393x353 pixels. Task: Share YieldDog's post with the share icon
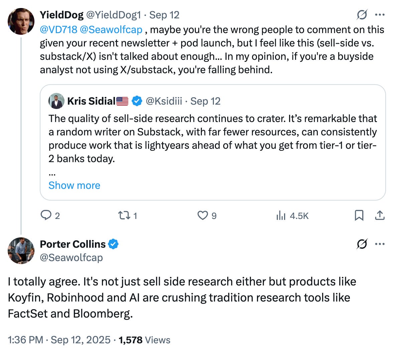click(379, 216)
